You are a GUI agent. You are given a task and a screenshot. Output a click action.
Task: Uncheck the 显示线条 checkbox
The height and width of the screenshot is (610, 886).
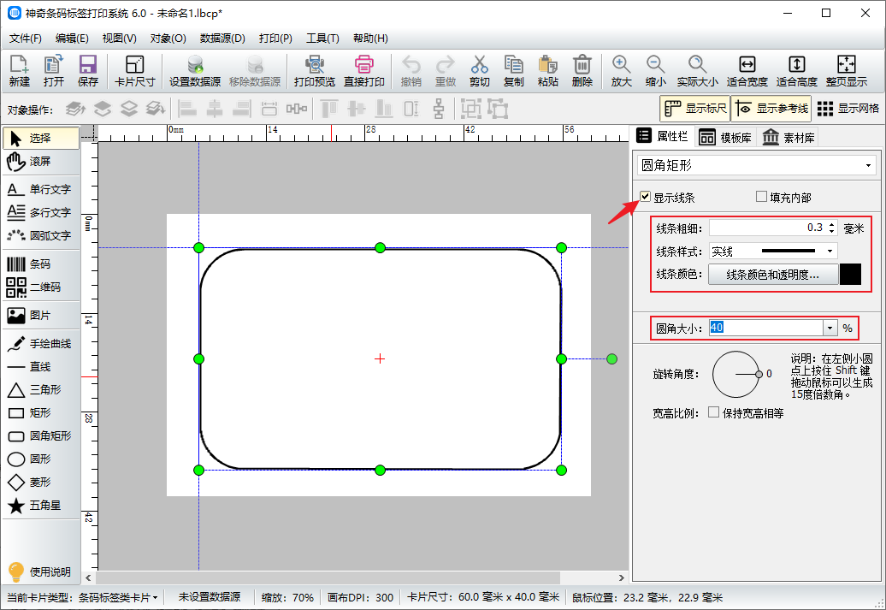coord(646,198)
